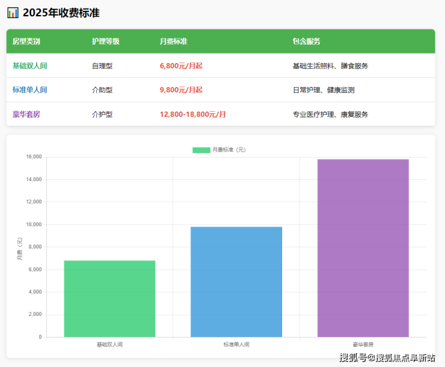Screen dimensions: 445x367
Task: Click the 介护型 care level cell
Action: click(102, 114)
